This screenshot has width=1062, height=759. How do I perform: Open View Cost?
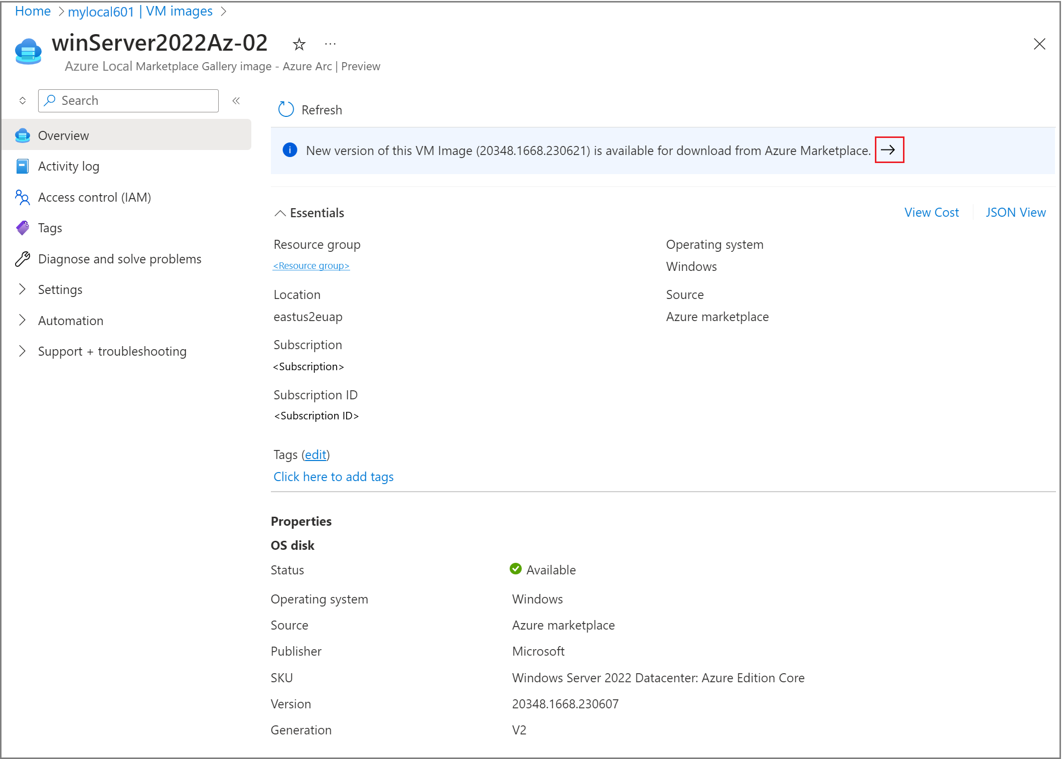(931, 212)
